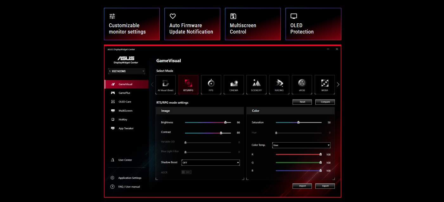
Task: Open the GamePlus menu item
Action: click(x=124, y=93)
